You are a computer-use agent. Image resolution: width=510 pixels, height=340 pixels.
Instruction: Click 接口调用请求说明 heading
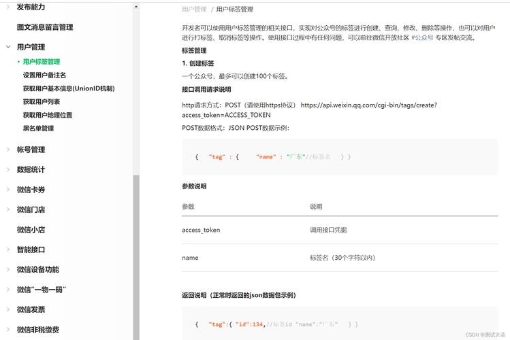tap(206, 90)
